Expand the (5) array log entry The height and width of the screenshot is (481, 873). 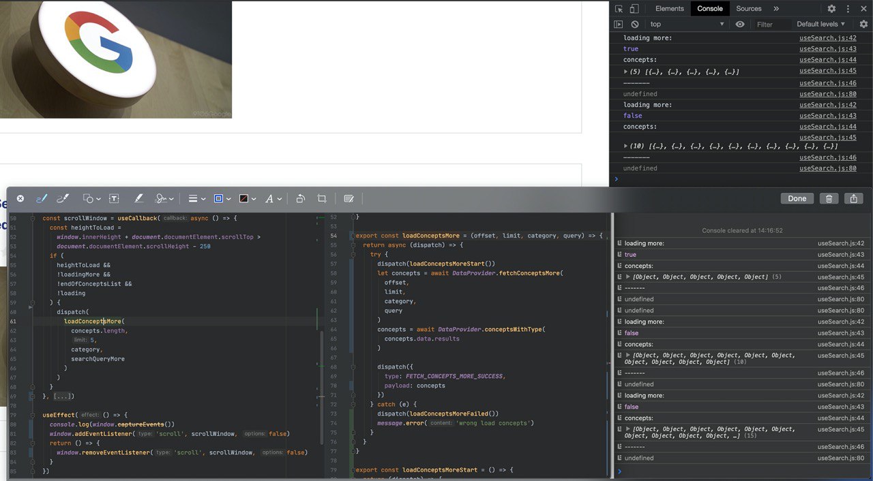626,72
